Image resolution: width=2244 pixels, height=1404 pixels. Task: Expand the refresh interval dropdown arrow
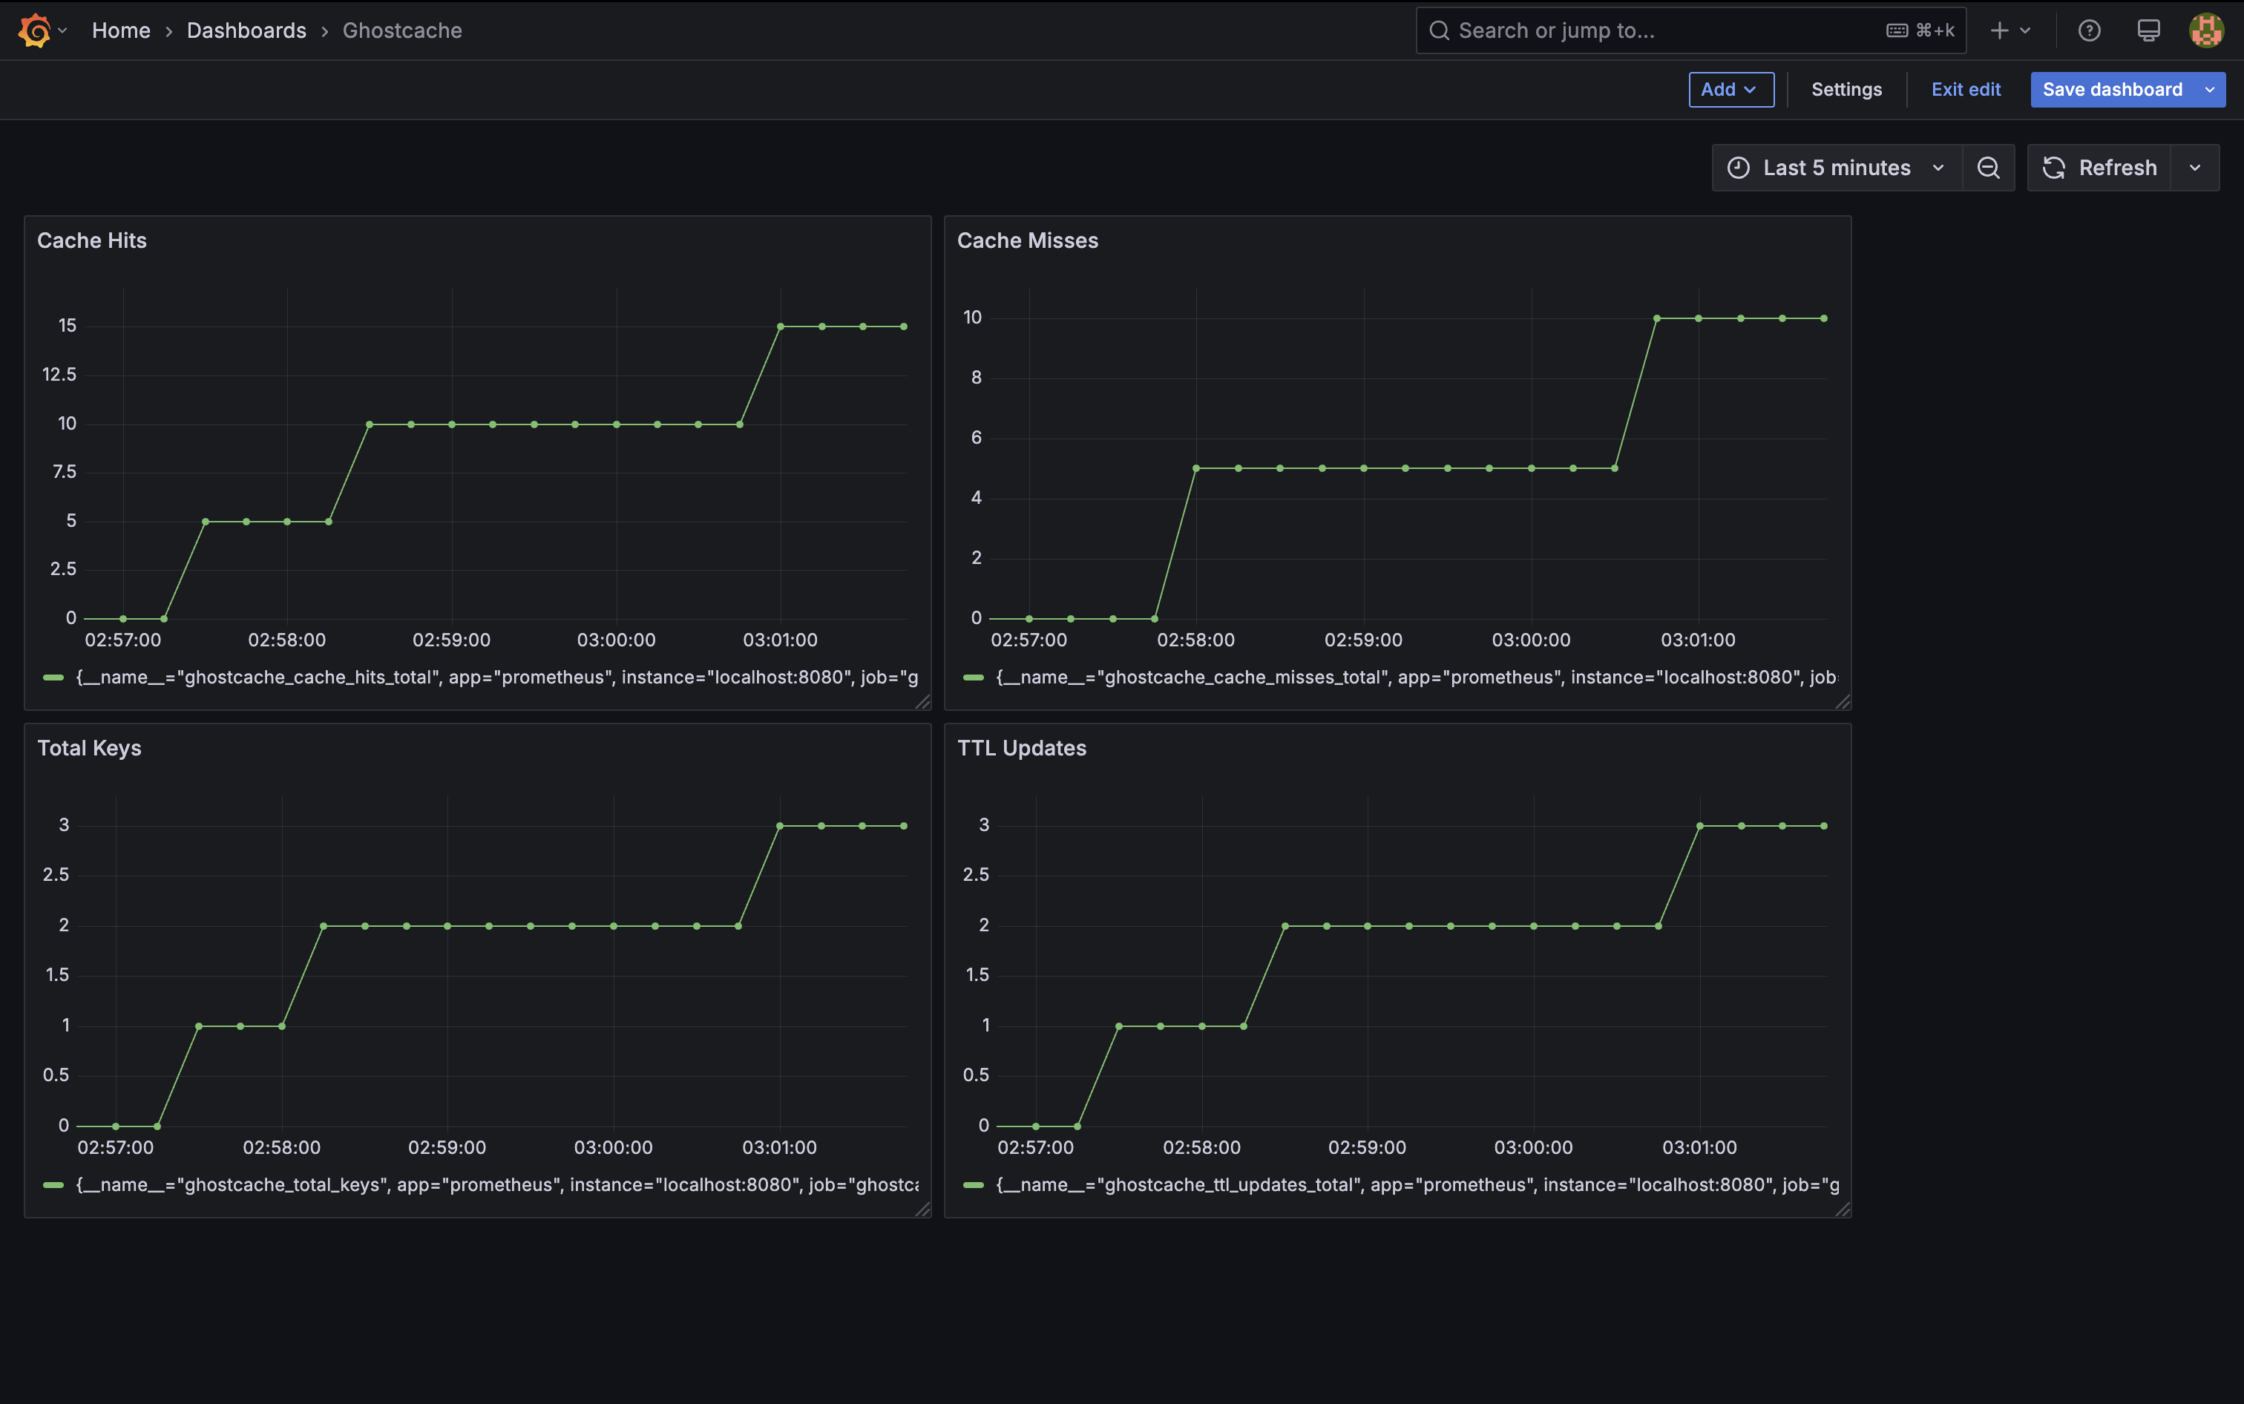(x=2195, y=168)
